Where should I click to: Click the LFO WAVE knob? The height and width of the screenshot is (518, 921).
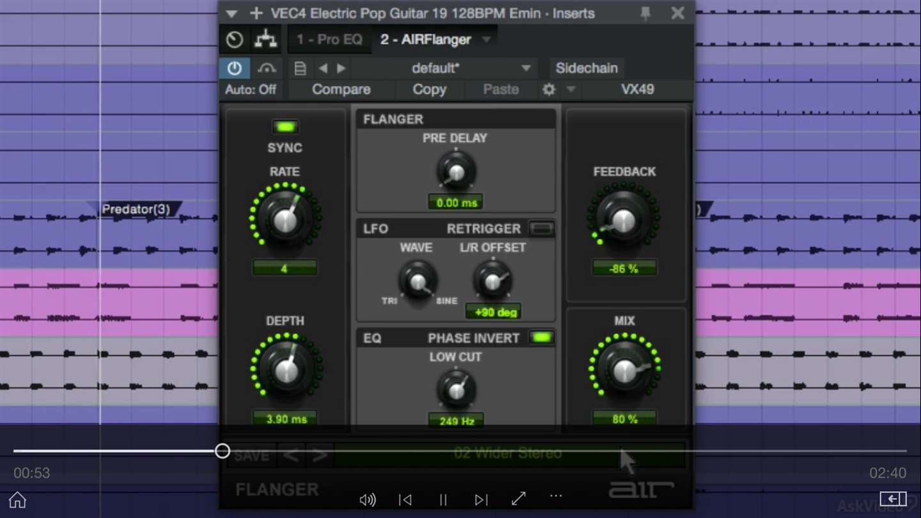[417, 281]
